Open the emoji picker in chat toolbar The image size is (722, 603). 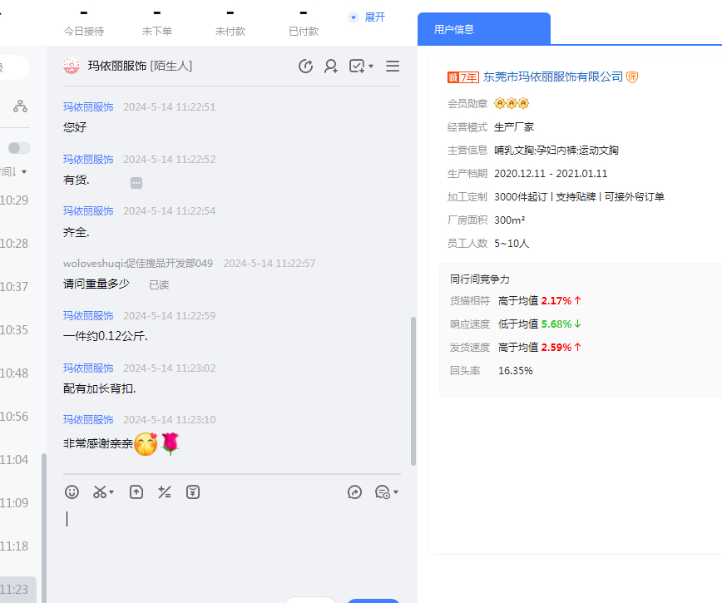point(72,492)
